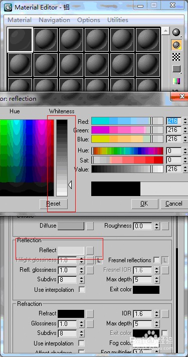Image resolution: width=188 pixels, height=357 pixels.
Task: Open the Utilities menu
Action: tap(118, 20)
